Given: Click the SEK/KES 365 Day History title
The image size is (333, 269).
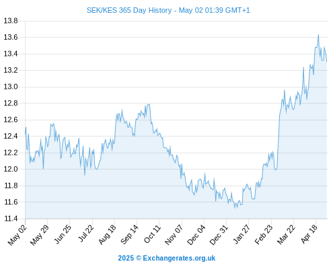Looking at the screenshot, I should pos(168,10).
